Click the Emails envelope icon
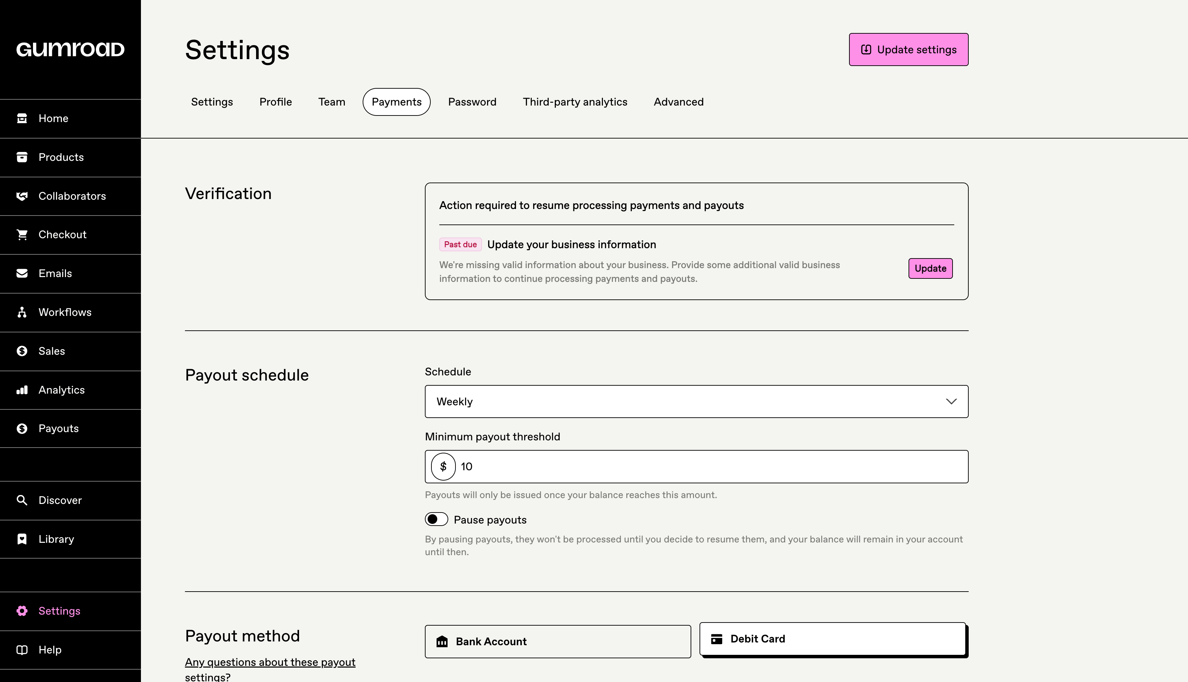Image resolution: width=1188 pixels, height=682 pixels. tap(22, 274)
